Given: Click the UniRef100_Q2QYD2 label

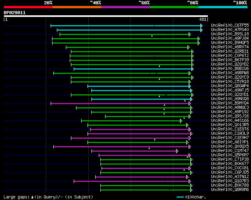Looking at the screenshot, I should 230,64.
